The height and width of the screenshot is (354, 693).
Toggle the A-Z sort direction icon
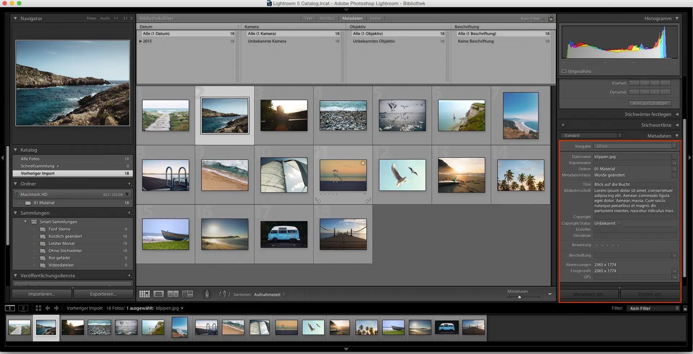tap(224, 294)
